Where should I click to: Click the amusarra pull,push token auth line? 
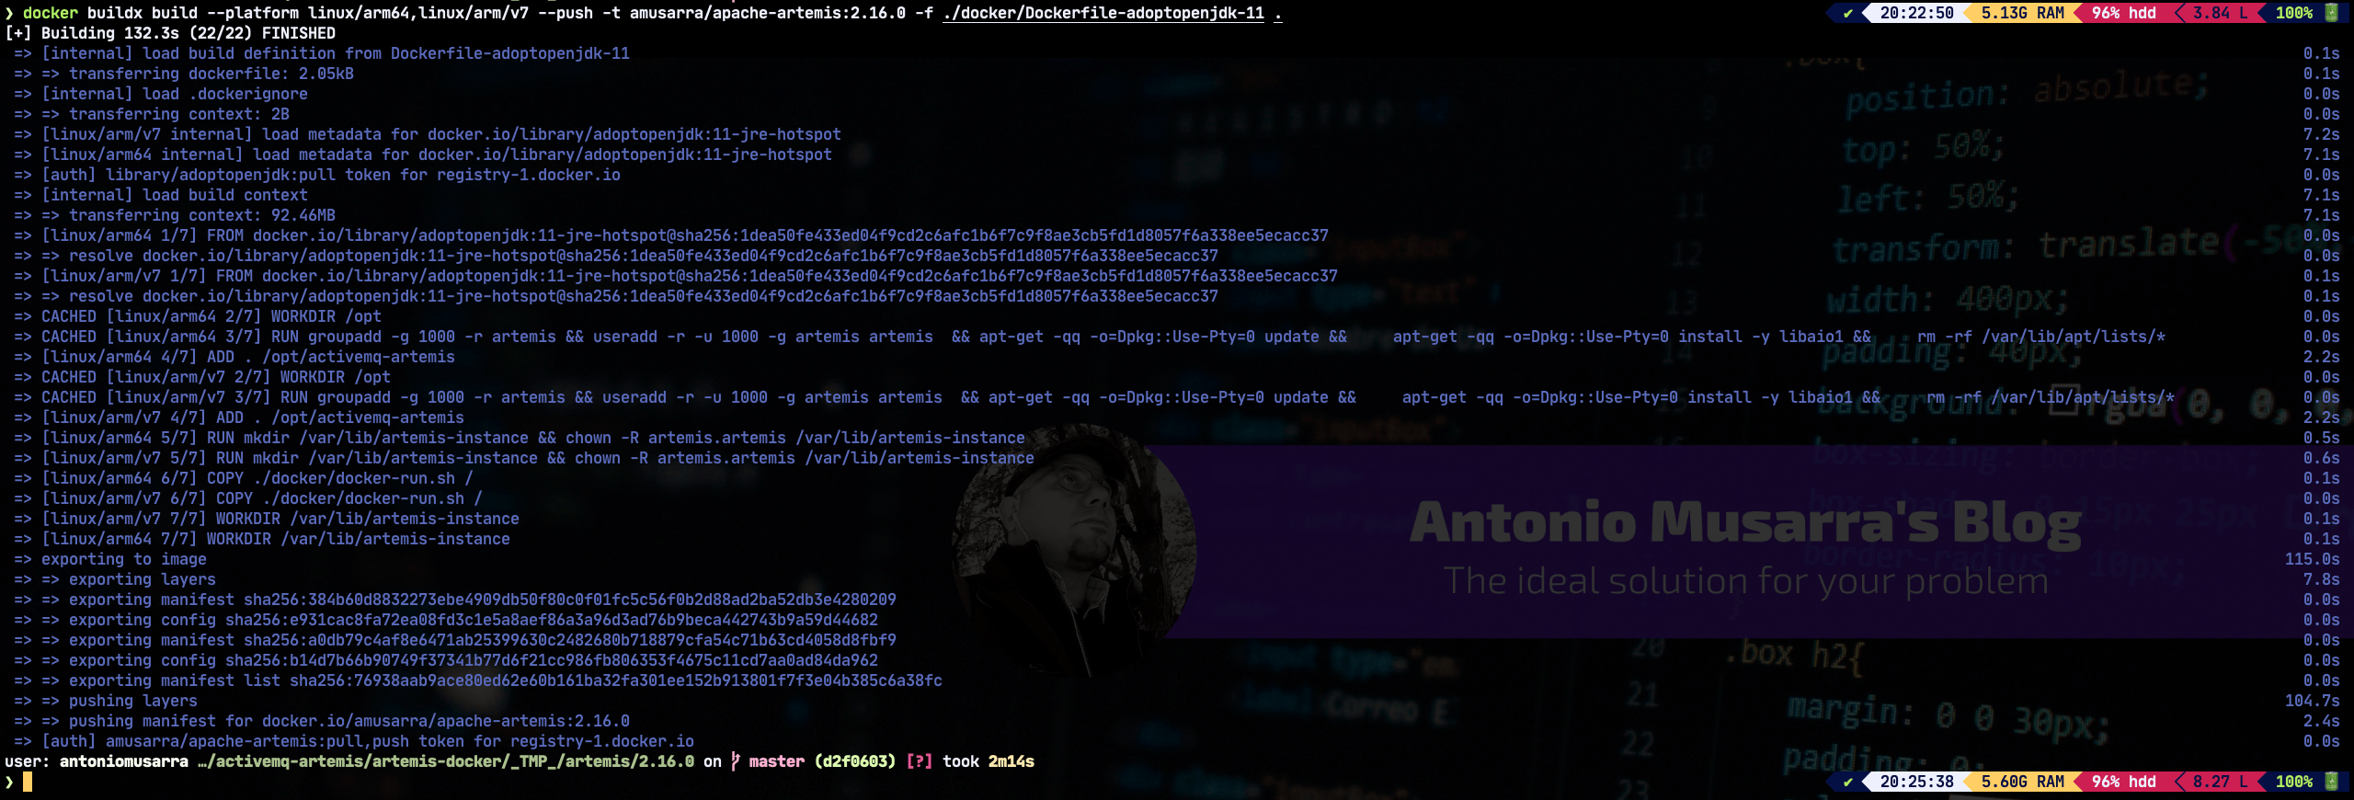click(354, 741)
